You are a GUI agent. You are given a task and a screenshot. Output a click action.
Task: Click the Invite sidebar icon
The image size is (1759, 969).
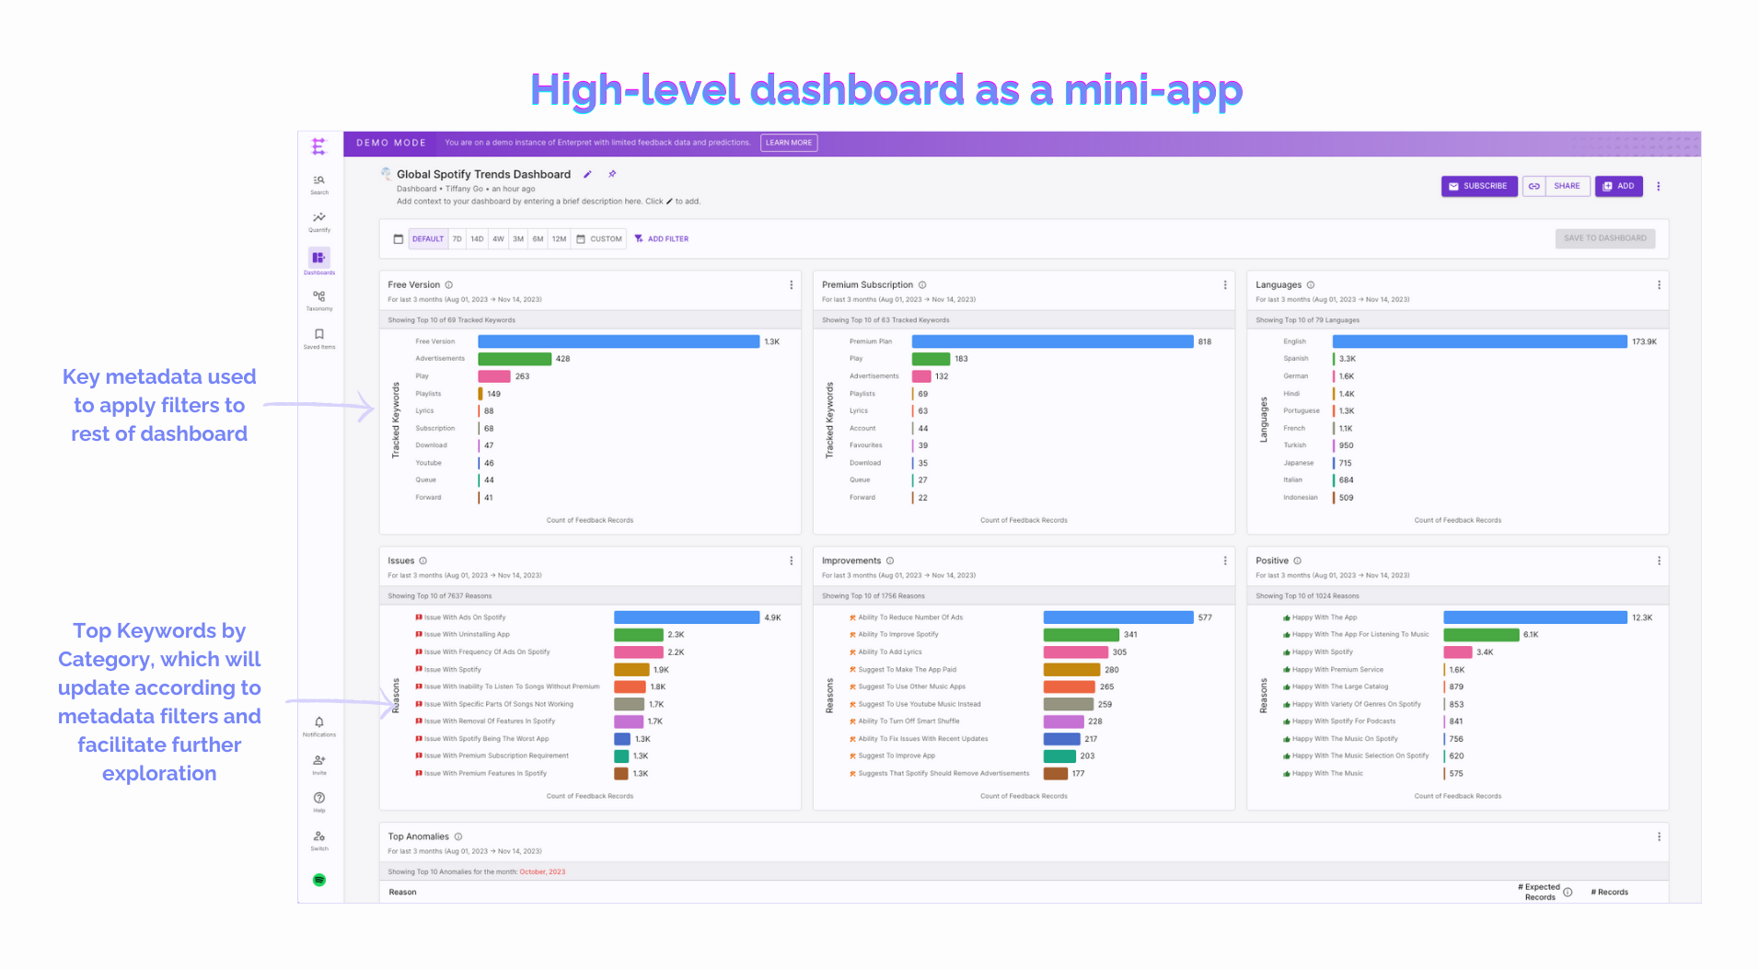(319, 765)
